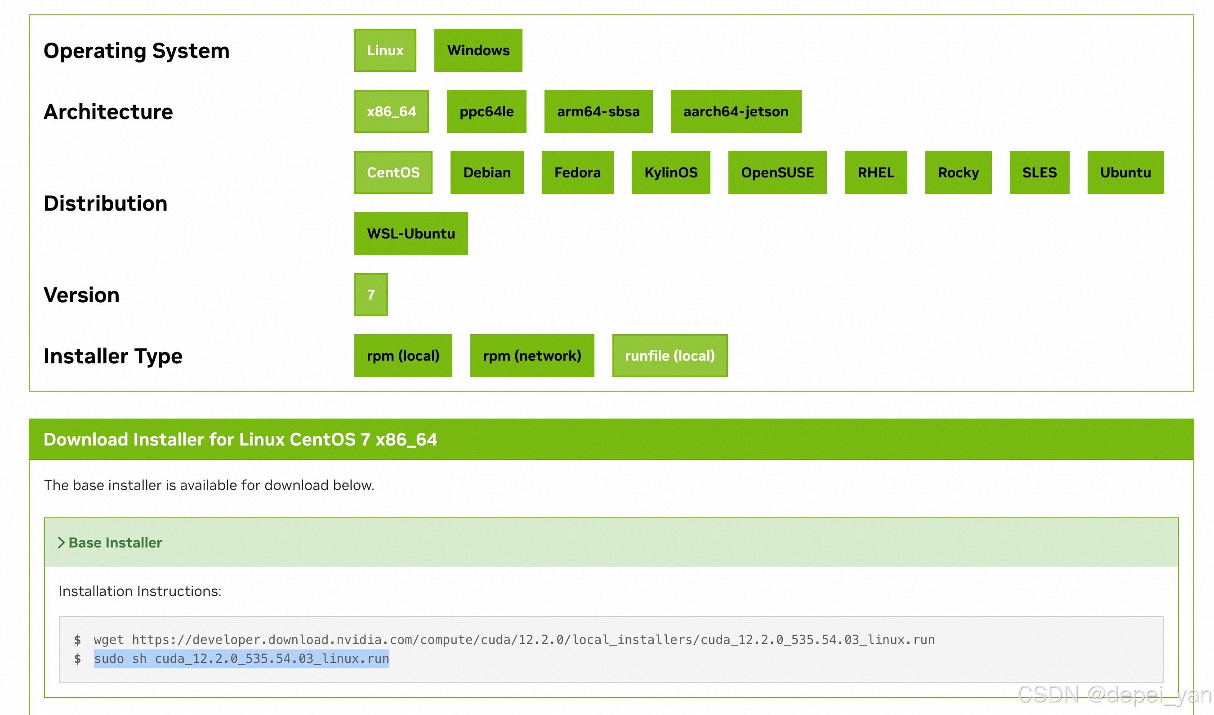
Task: Click the Distribution label
Action: coord(106,203)
